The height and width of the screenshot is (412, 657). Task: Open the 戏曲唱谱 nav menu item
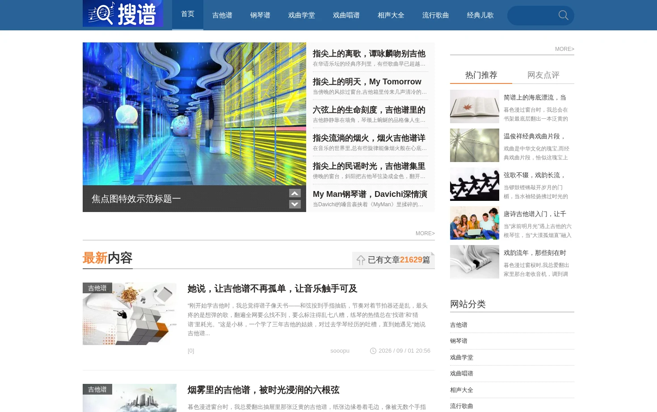346,15
